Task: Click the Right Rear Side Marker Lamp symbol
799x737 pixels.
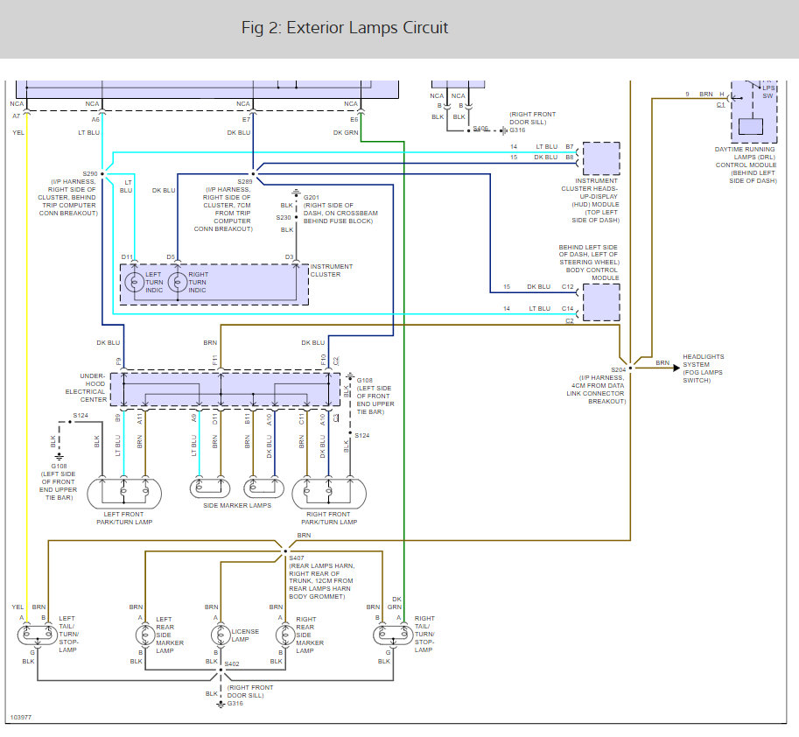Action: pos(285,635)
